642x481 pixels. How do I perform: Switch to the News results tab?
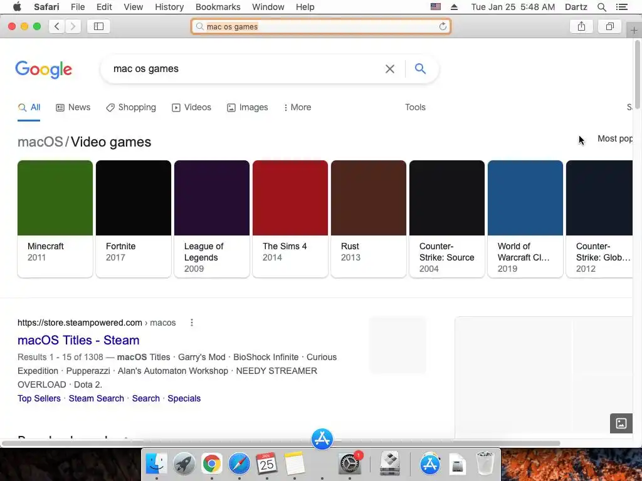tap(73, 107)
